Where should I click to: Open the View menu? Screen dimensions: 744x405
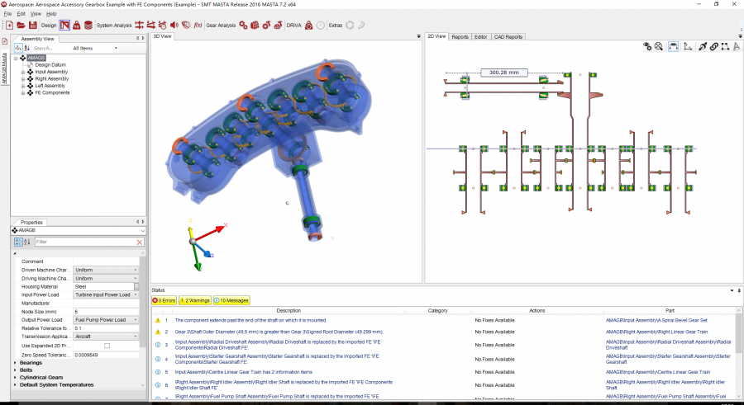(x=36, y=14)
